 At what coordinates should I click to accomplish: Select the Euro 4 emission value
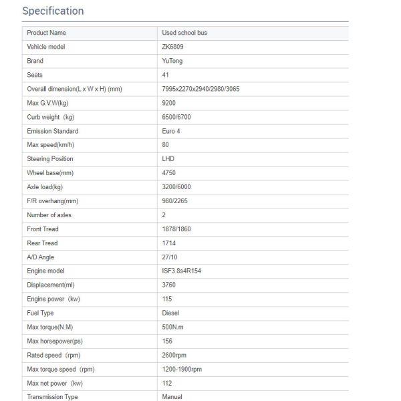tap(172, 131)
